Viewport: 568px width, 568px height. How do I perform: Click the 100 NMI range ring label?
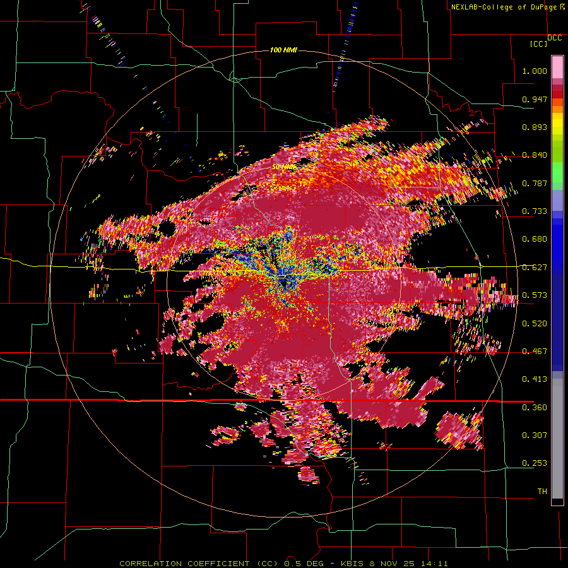tap(283, 50)
